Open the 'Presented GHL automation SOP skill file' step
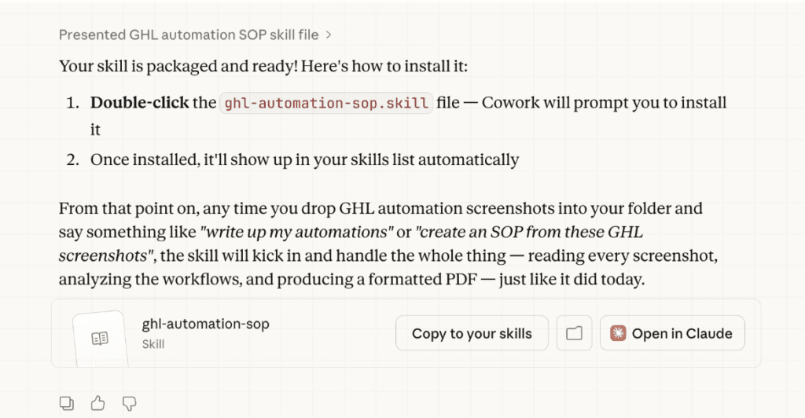The image size is (805, 418). coord(189,35)
